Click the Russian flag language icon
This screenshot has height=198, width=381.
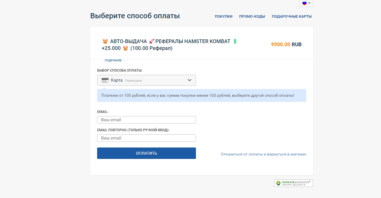(x=304, y=3)
